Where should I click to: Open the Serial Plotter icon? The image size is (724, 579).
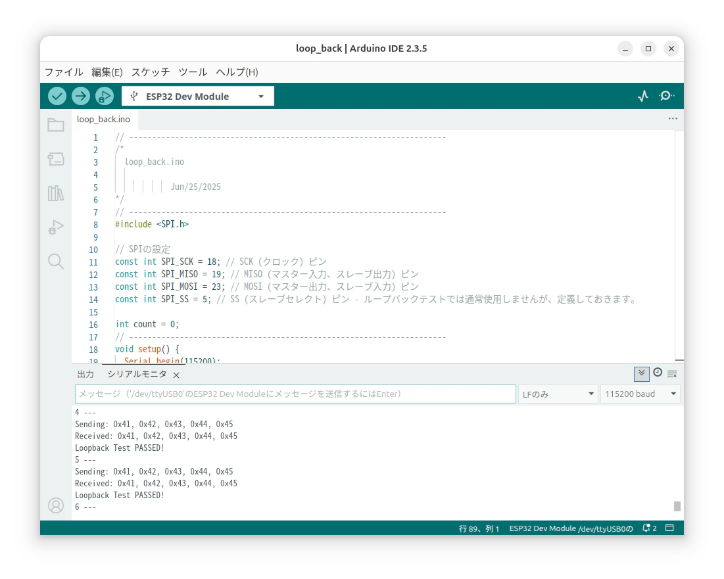(643, 96)
